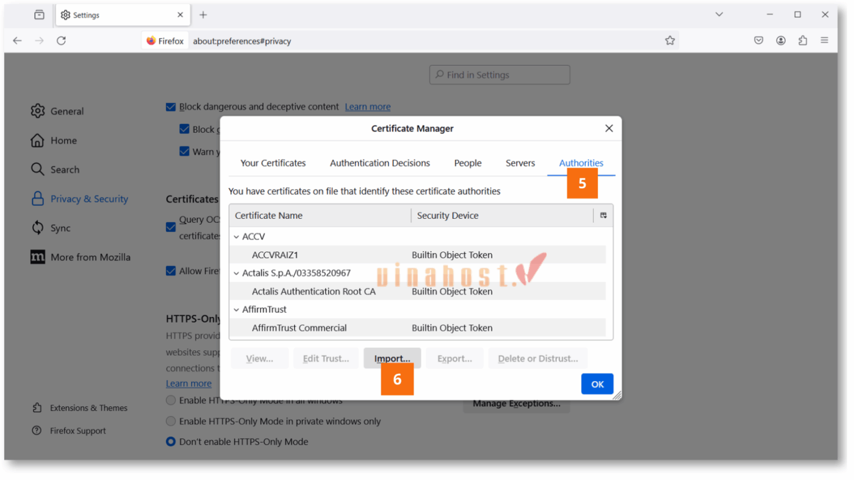Select the Privacy & Security lock icon
854x480 pixels.
point(37,199)
